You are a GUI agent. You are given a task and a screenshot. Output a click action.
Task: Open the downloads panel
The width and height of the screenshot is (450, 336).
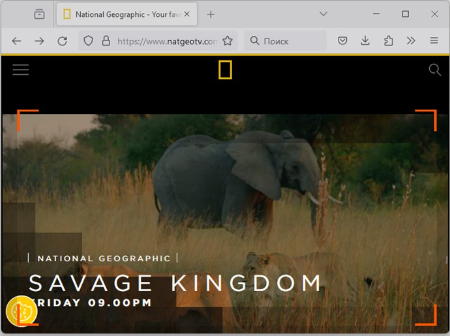coord(365,40)
